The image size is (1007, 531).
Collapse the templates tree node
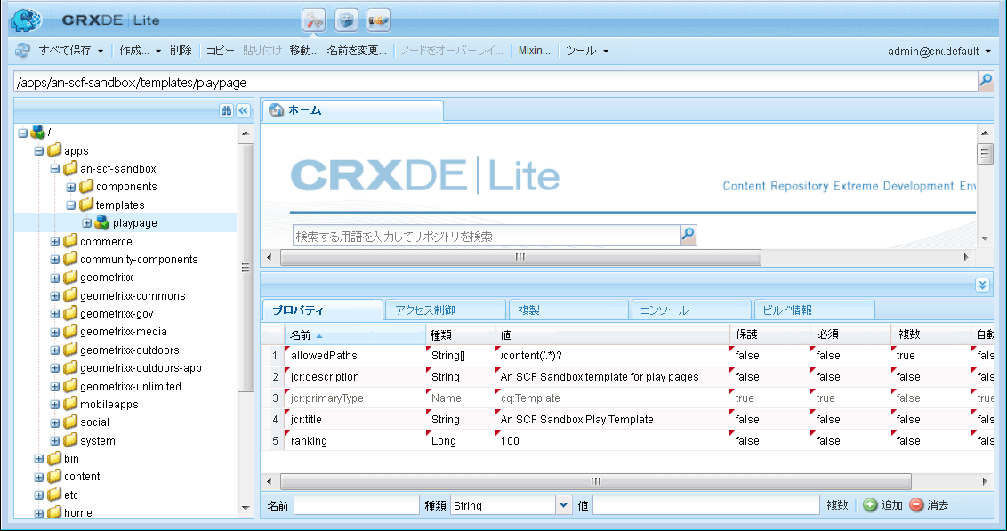[70, 205]
